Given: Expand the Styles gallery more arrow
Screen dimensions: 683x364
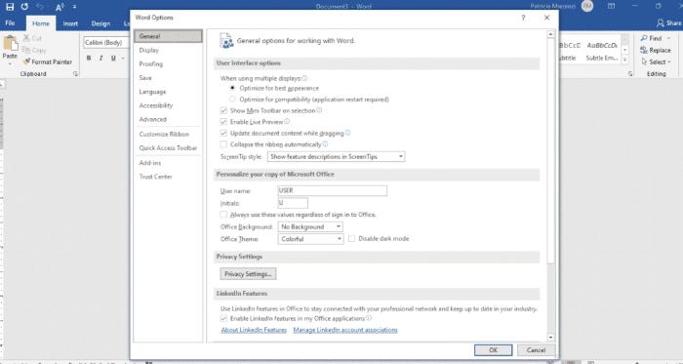Looking at the screenshot, I should coord(625,61).
